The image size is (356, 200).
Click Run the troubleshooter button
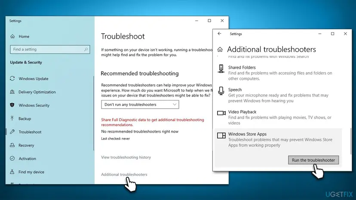(x=313, y=160)
